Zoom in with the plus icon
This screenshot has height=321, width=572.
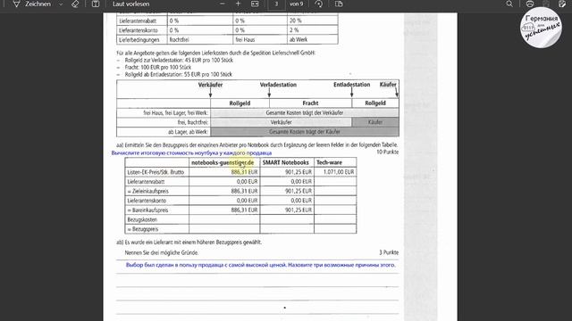click(x=239, y=4)
